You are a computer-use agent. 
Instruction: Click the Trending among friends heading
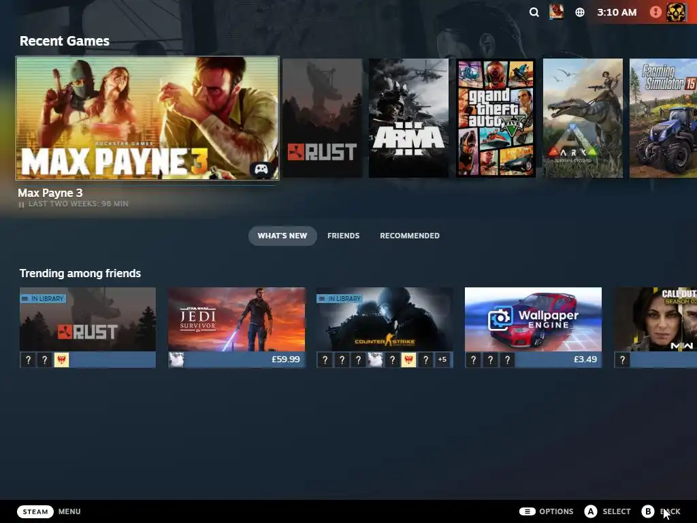[x=80, y=273]
